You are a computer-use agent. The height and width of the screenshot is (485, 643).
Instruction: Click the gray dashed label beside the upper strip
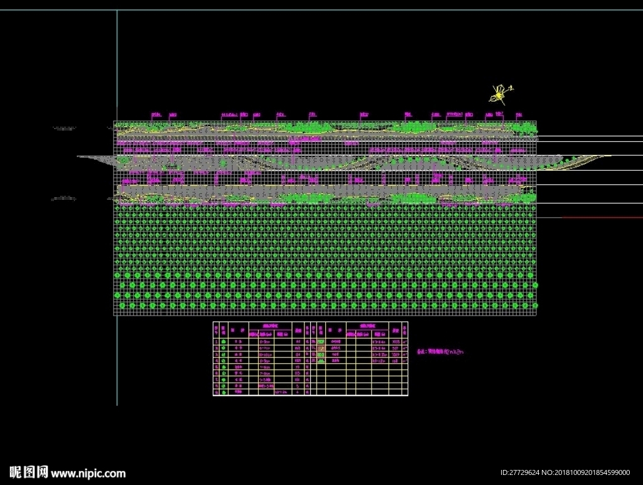pyautogui.click(x=65, y=129)
